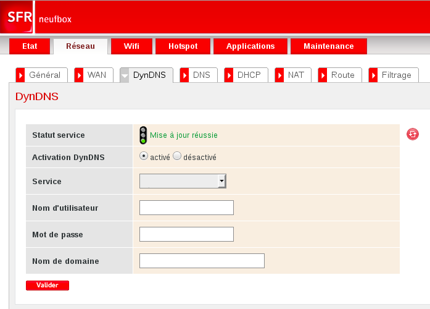Open the Etat main tab
430x309 pixels.
[x=30, y=46]
